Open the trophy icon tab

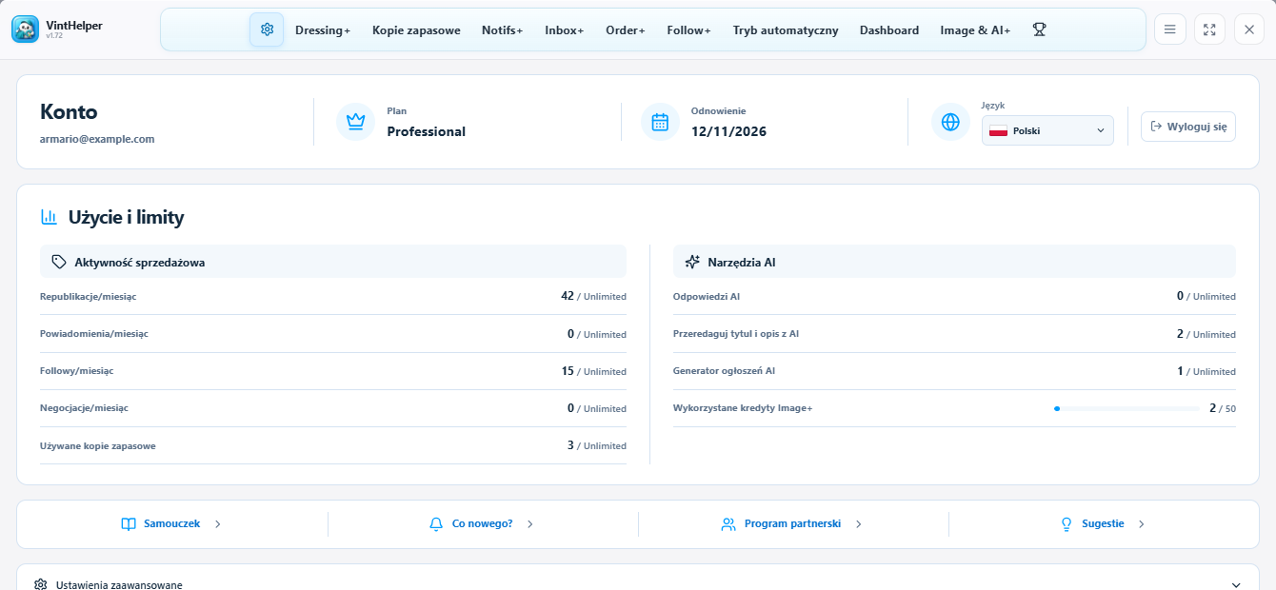(1039, 29)
